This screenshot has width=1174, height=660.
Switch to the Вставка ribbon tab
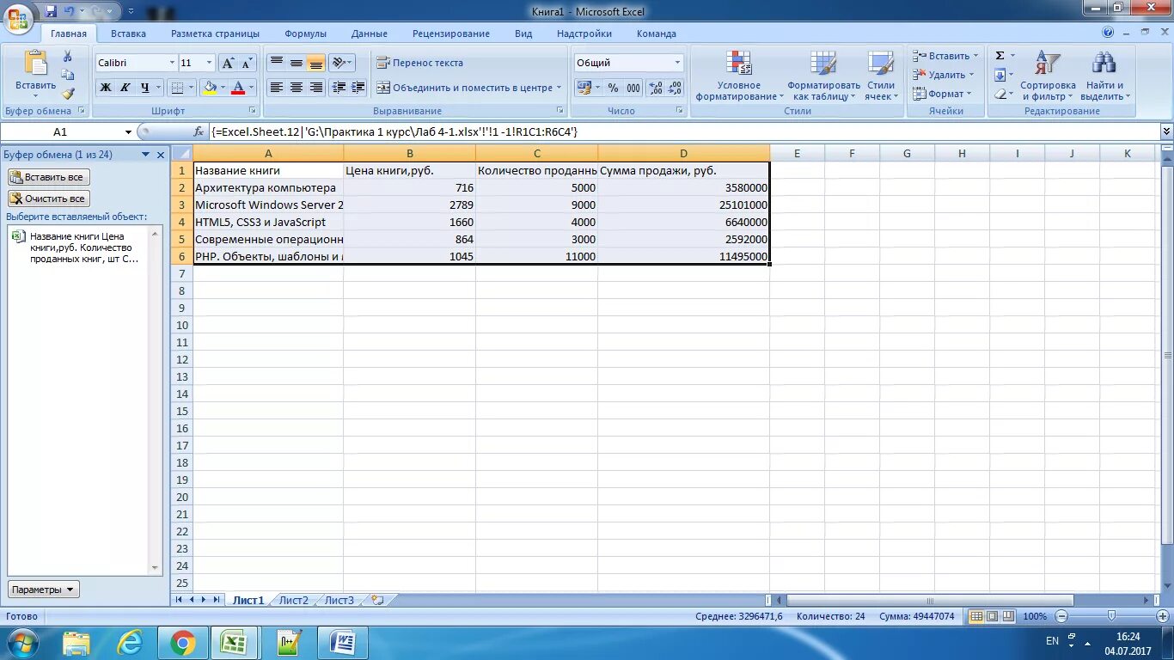click(x=128, y=34)
